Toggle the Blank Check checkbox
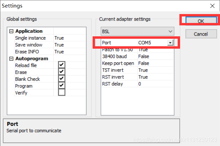This screenshot has width=220, height=146. pos(62,79)
